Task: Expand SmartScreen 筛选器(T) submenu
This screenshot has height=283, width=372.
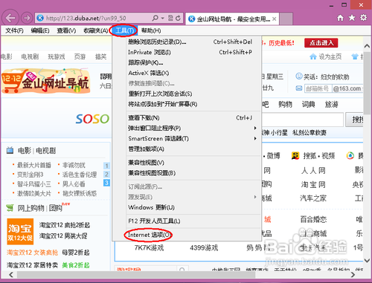Action: pos(187,139)
